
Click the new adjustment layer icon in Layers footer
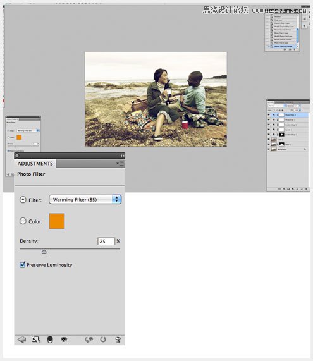click(x=293, y=189)
